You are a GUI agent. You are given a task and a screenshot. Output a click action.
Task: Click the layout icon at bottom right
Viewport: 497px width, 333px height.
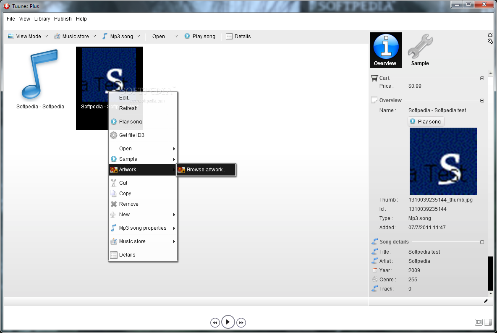(x=479, y=322)
